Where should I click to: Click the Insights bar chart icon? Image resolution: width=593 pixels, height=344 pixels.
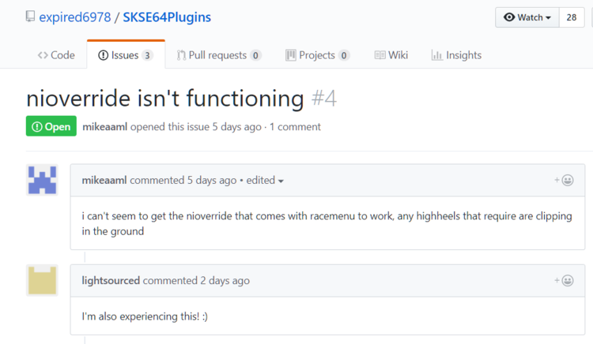[x=436, y=55]
